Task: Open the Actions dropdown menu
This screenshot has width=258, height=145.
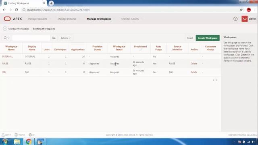Action: tap(65, 38)
